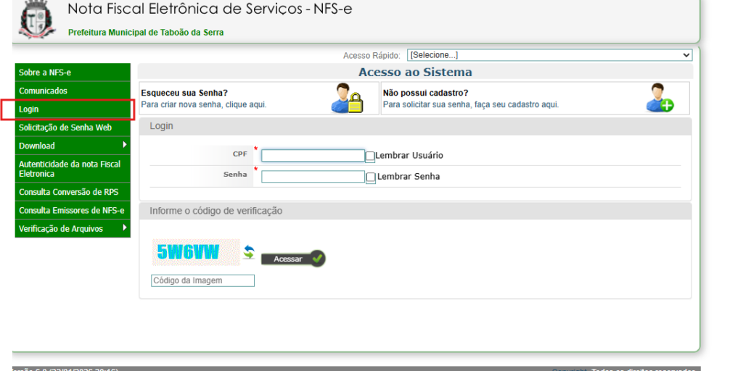The width and height of the screenshot is (743, 371).
Task: Enable the Lembrar Usuário checkbox
Action: [370, 156]
